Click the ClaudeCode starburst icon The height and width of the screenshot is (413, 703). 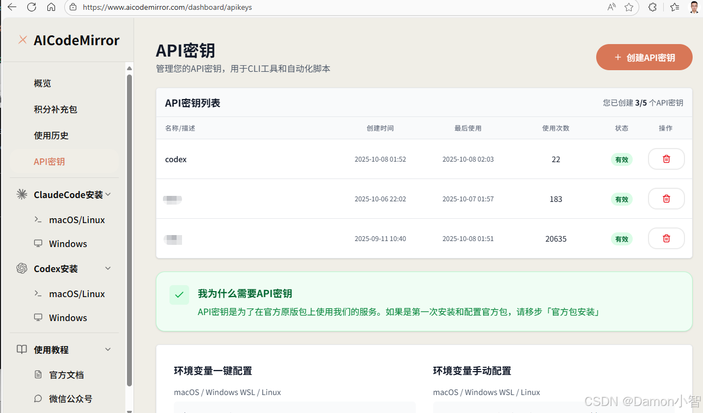pos(22,194)
